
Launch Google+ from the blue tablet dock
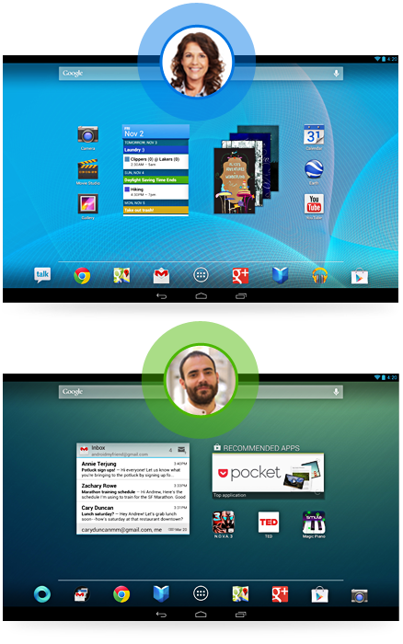pyautogui.click(x=240, y=276)
